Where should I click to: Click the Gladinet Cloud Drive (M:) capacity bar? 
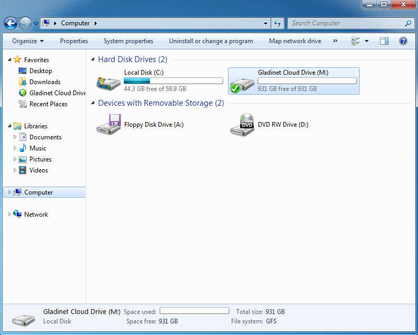(x=307, y=80)
